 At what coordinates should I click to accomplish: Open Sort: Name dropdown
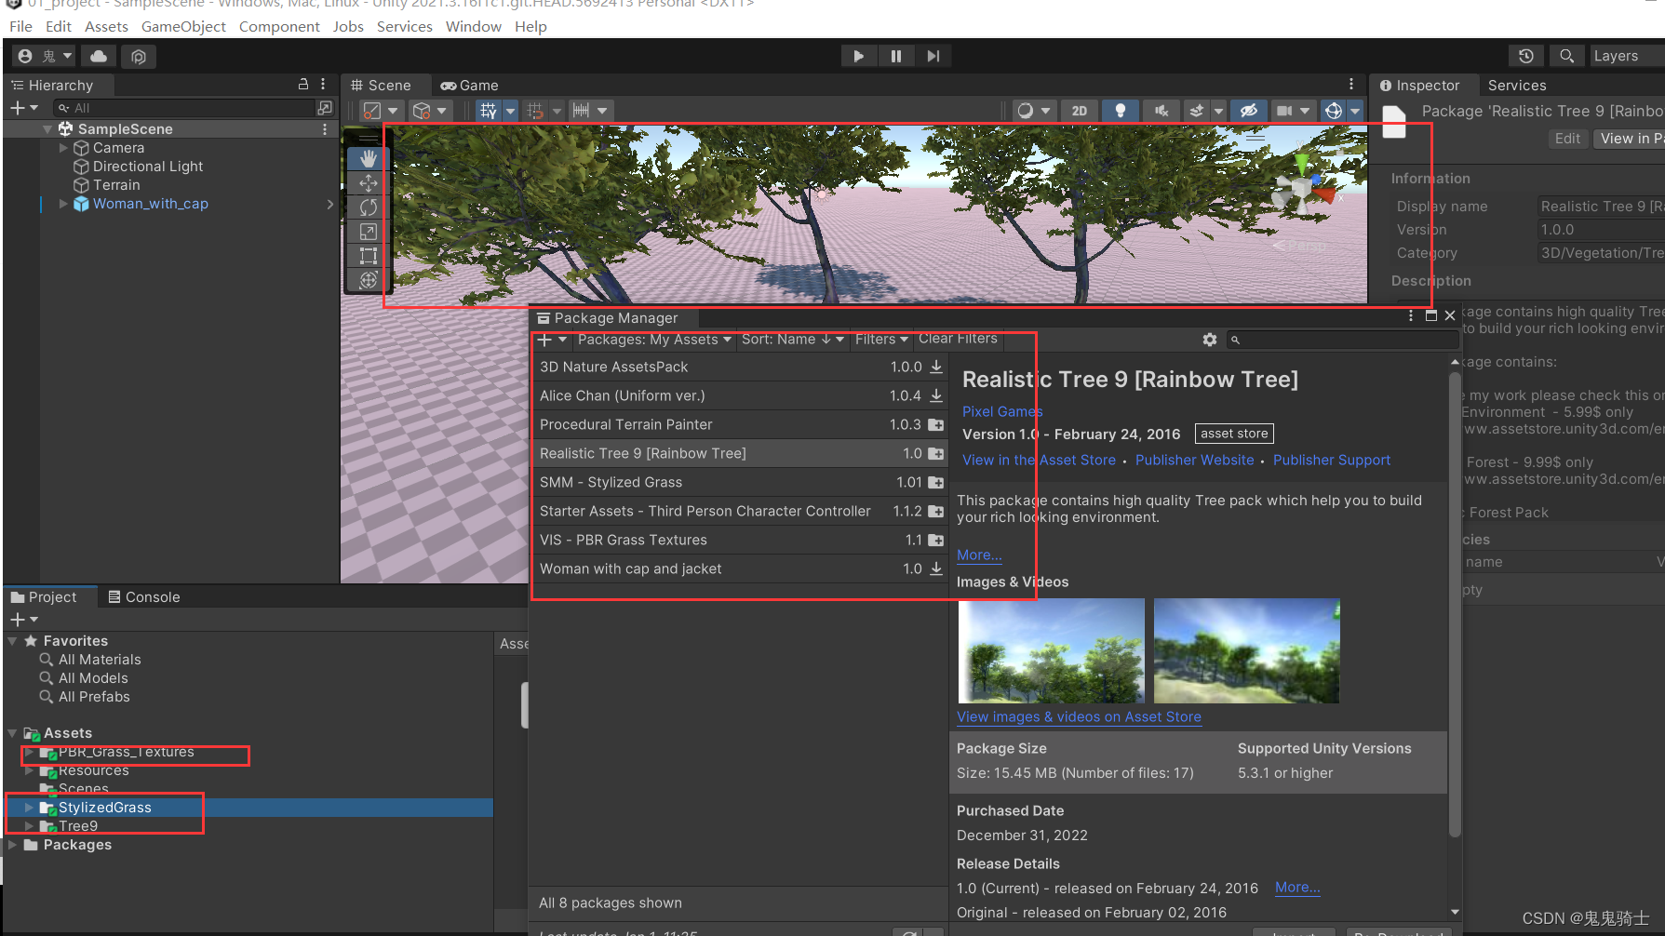click(x=793, y=339)
